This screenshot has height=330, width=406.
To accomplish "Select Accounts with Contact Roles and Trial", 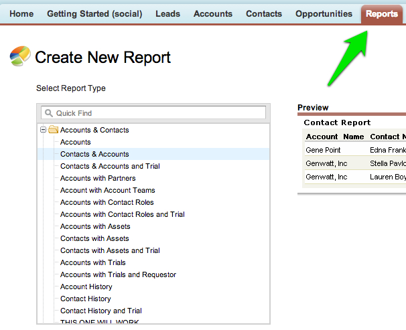I will 122,214.
